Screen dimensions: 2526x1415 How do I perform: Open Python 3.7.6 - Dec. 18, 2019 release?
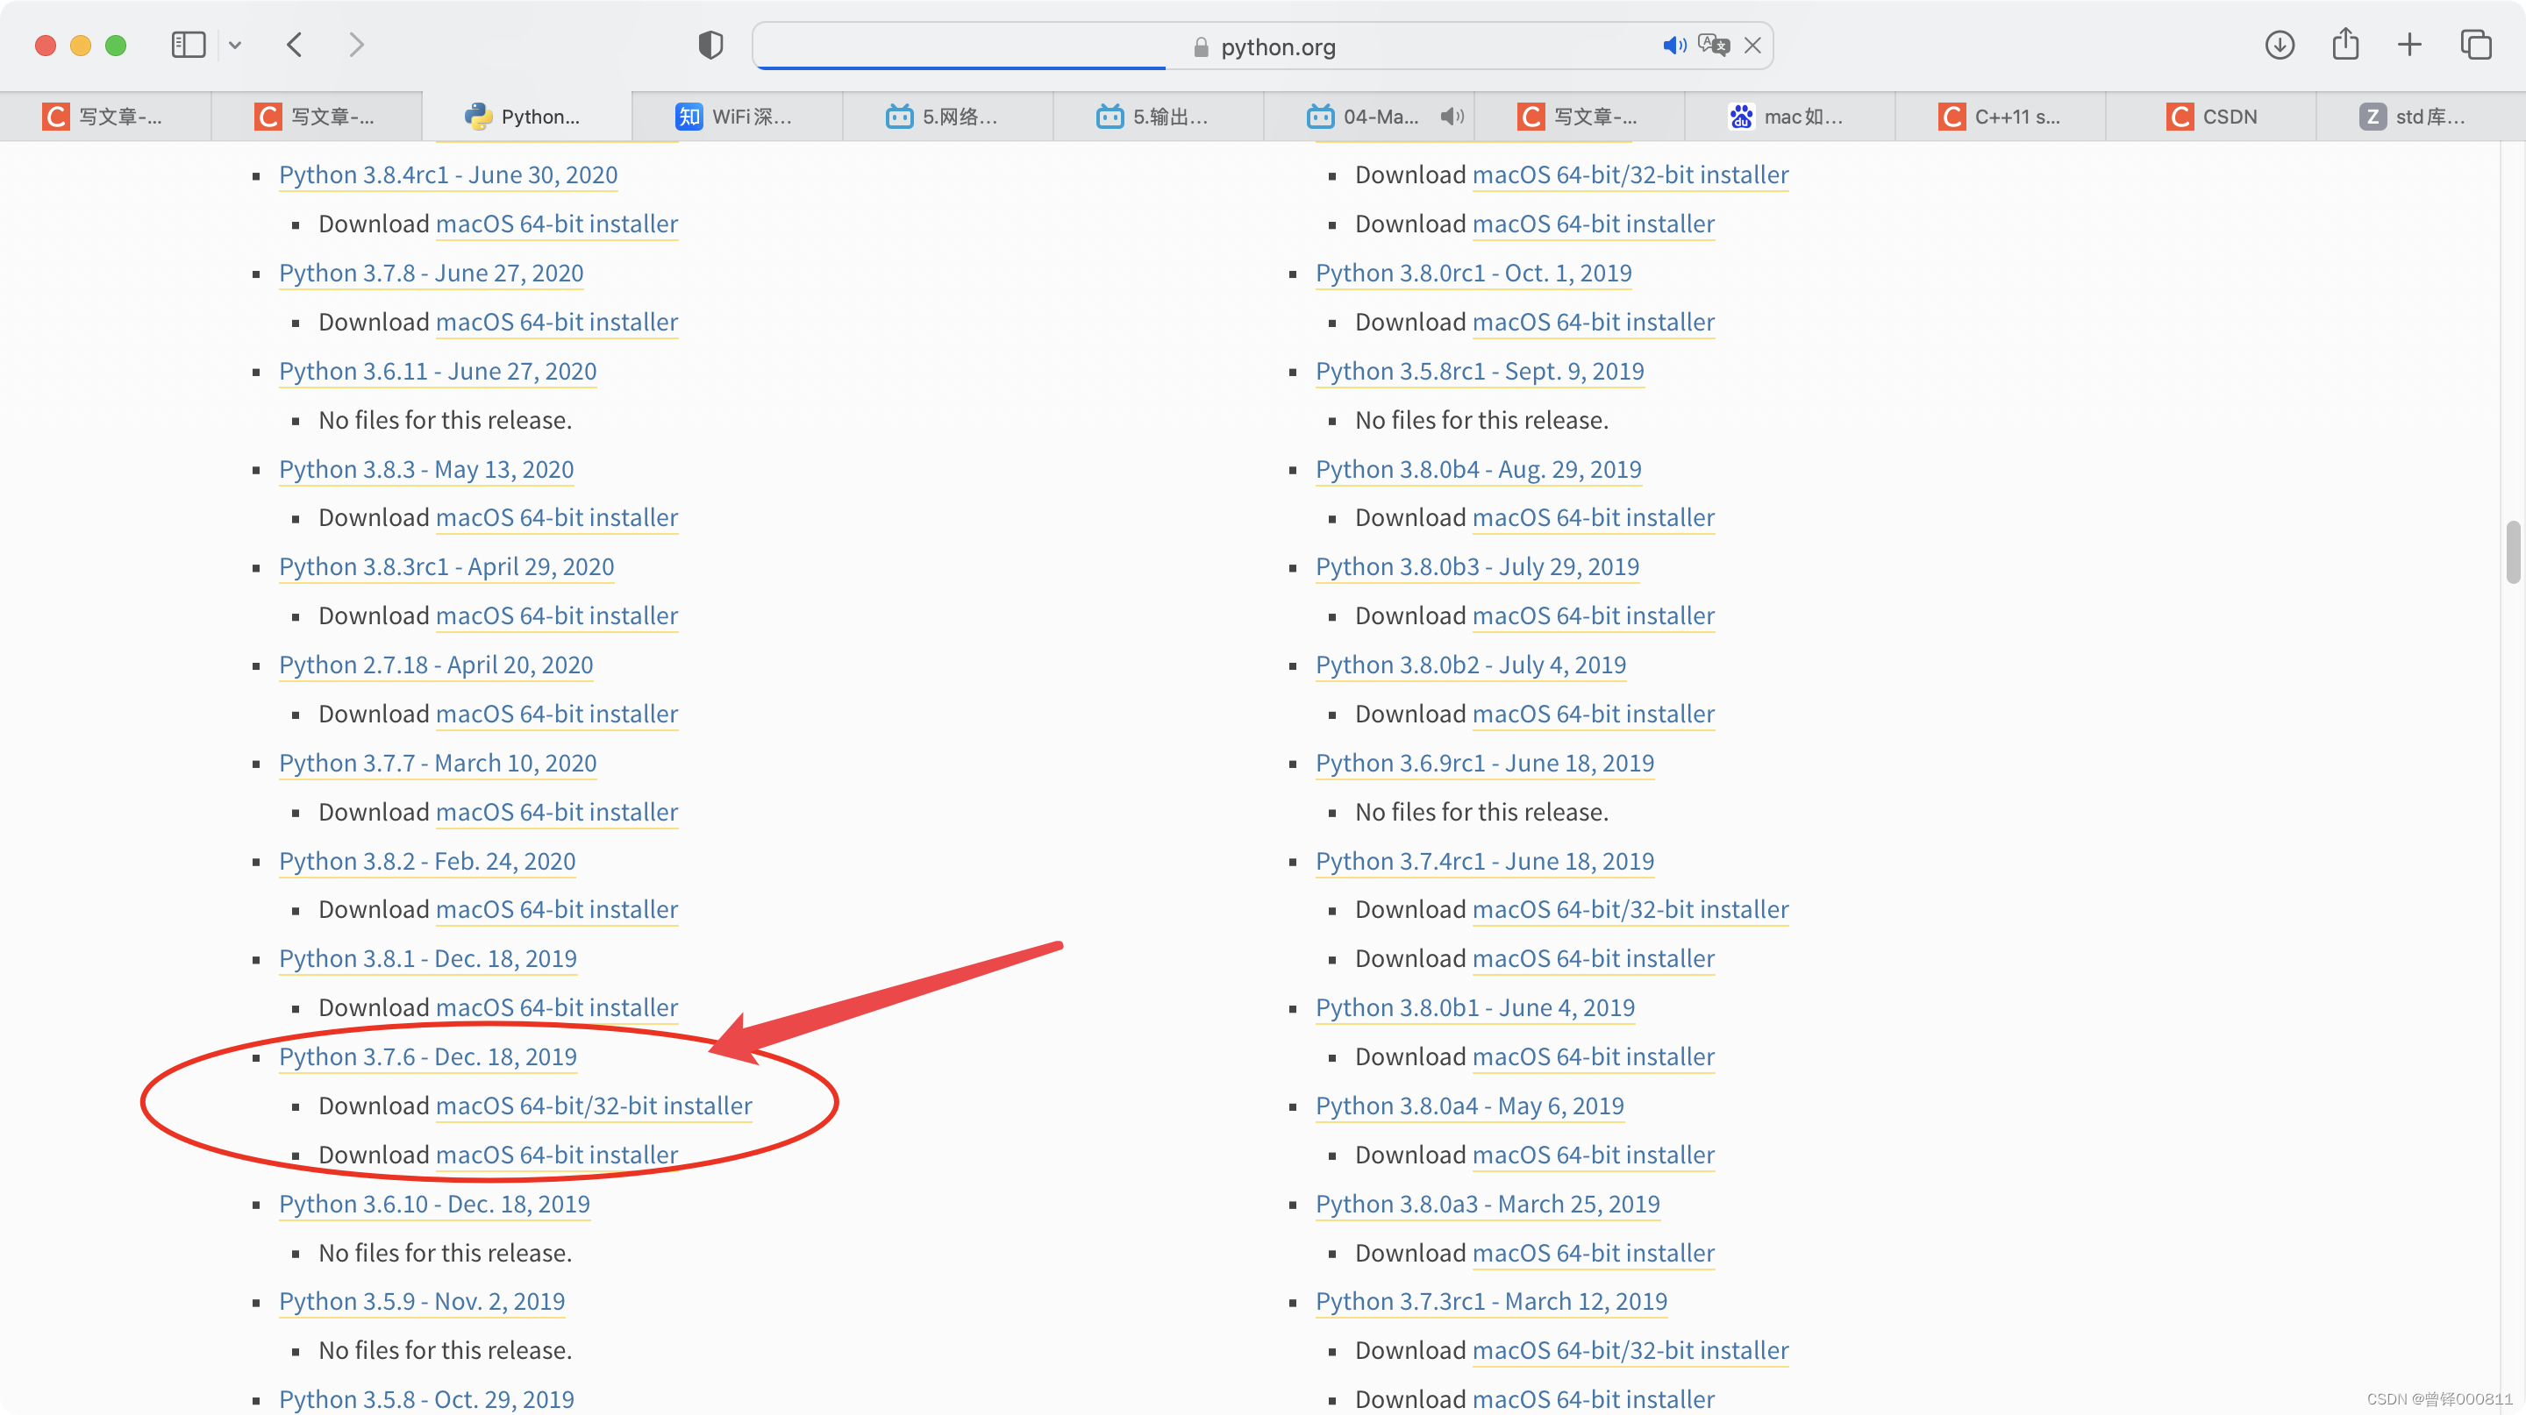[427, 1056]
